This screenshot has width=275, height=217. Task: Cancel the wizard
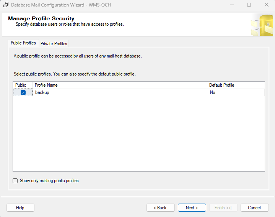254,208
